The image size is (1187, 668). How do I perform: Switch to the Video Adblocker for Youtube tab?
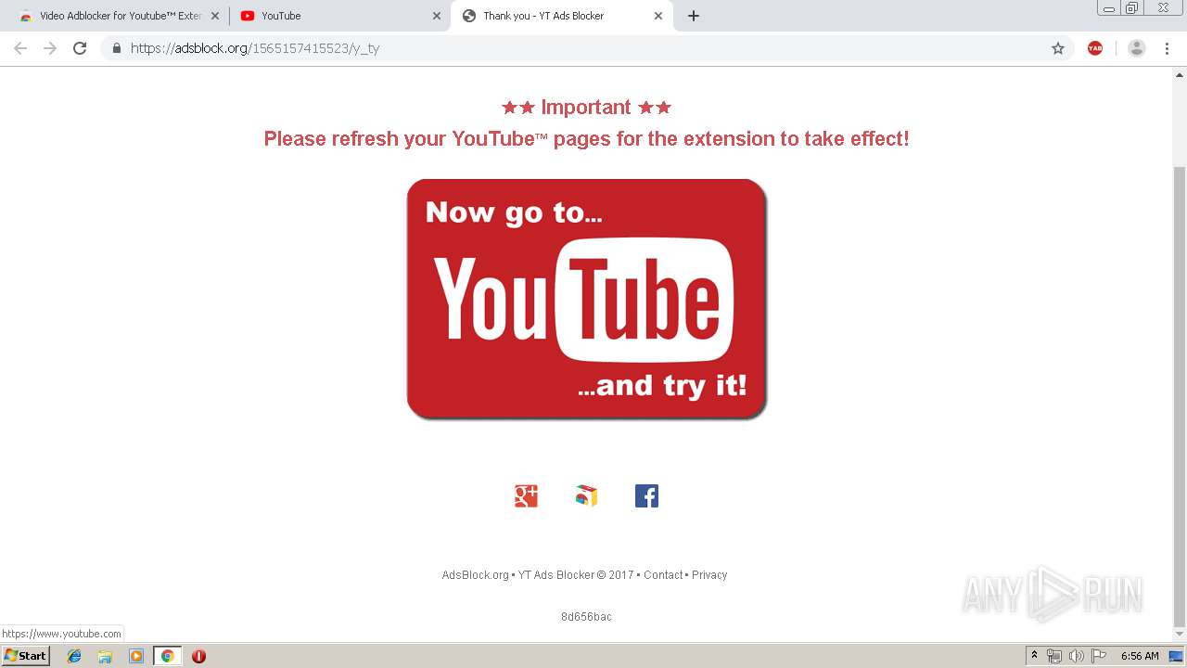(119, 16)
